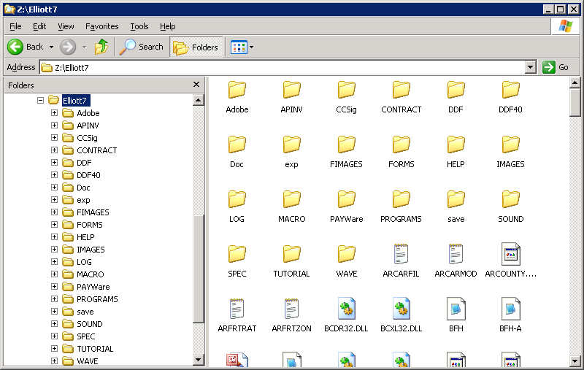The image size is (584, 370).
Task: Select the CONTRACT folder icon in file pane
Action: tap(401, 90)
